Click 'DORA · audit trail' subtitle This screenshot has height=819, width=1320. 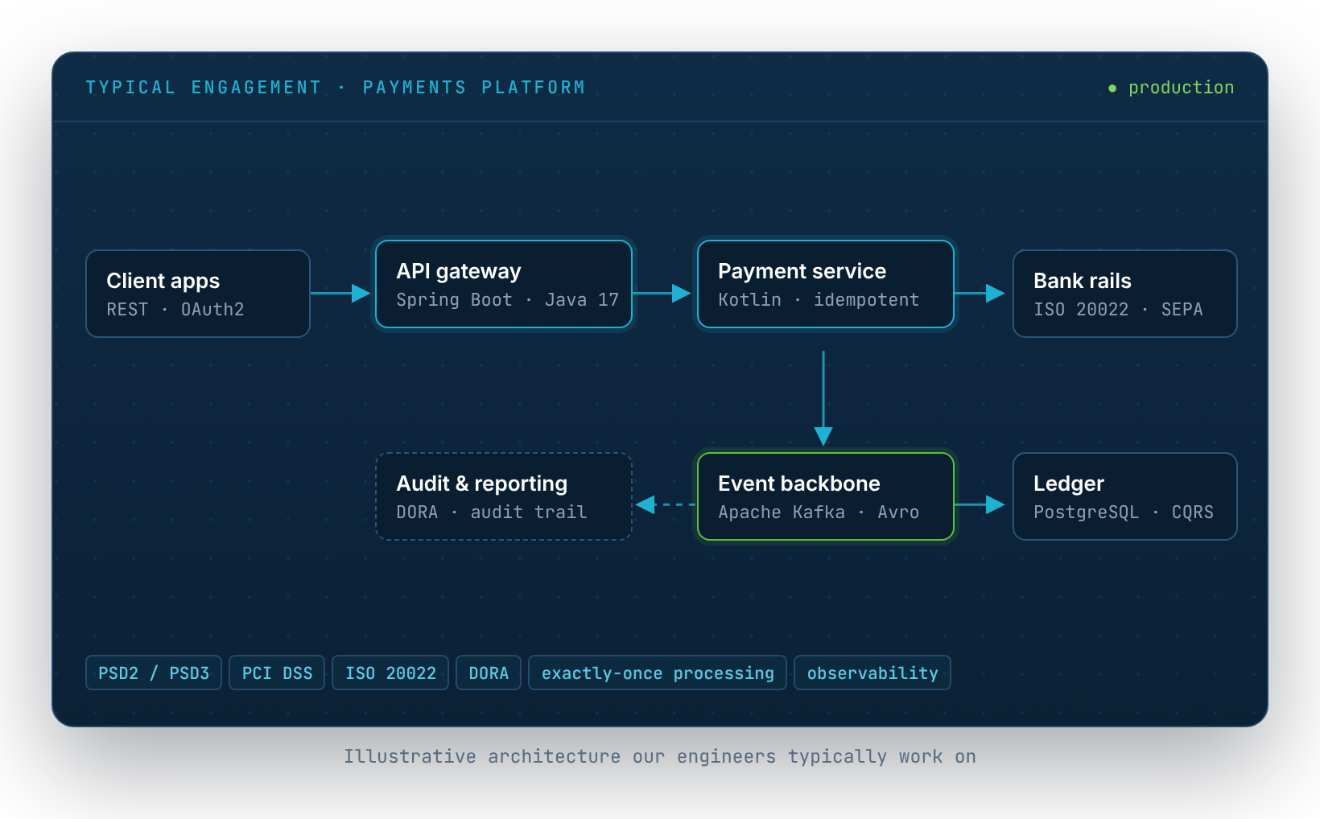[492, 512]
